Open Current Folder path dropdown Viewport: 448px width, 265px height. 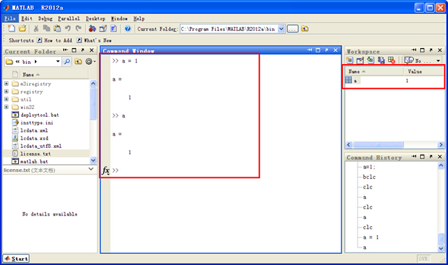coord(281,29)
